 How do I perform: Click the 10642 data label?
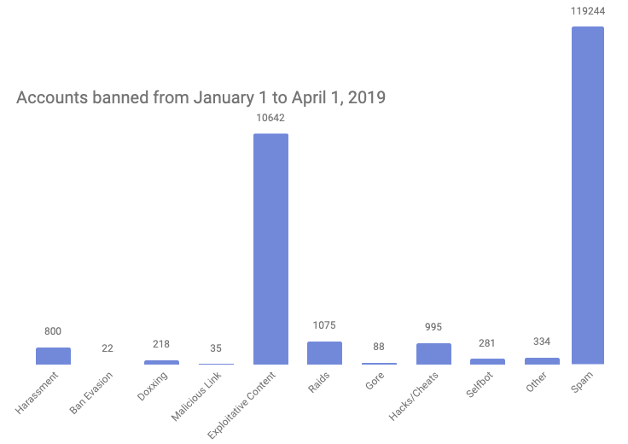click(x=270, y=119)
